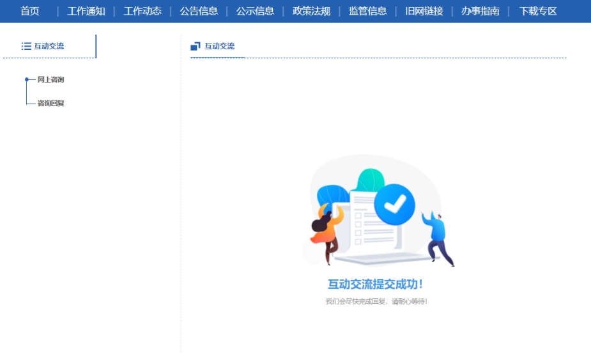Open 咨询回复 in the sidebar tree
This screenshot has height=353, width=591.
coord(50,103)
